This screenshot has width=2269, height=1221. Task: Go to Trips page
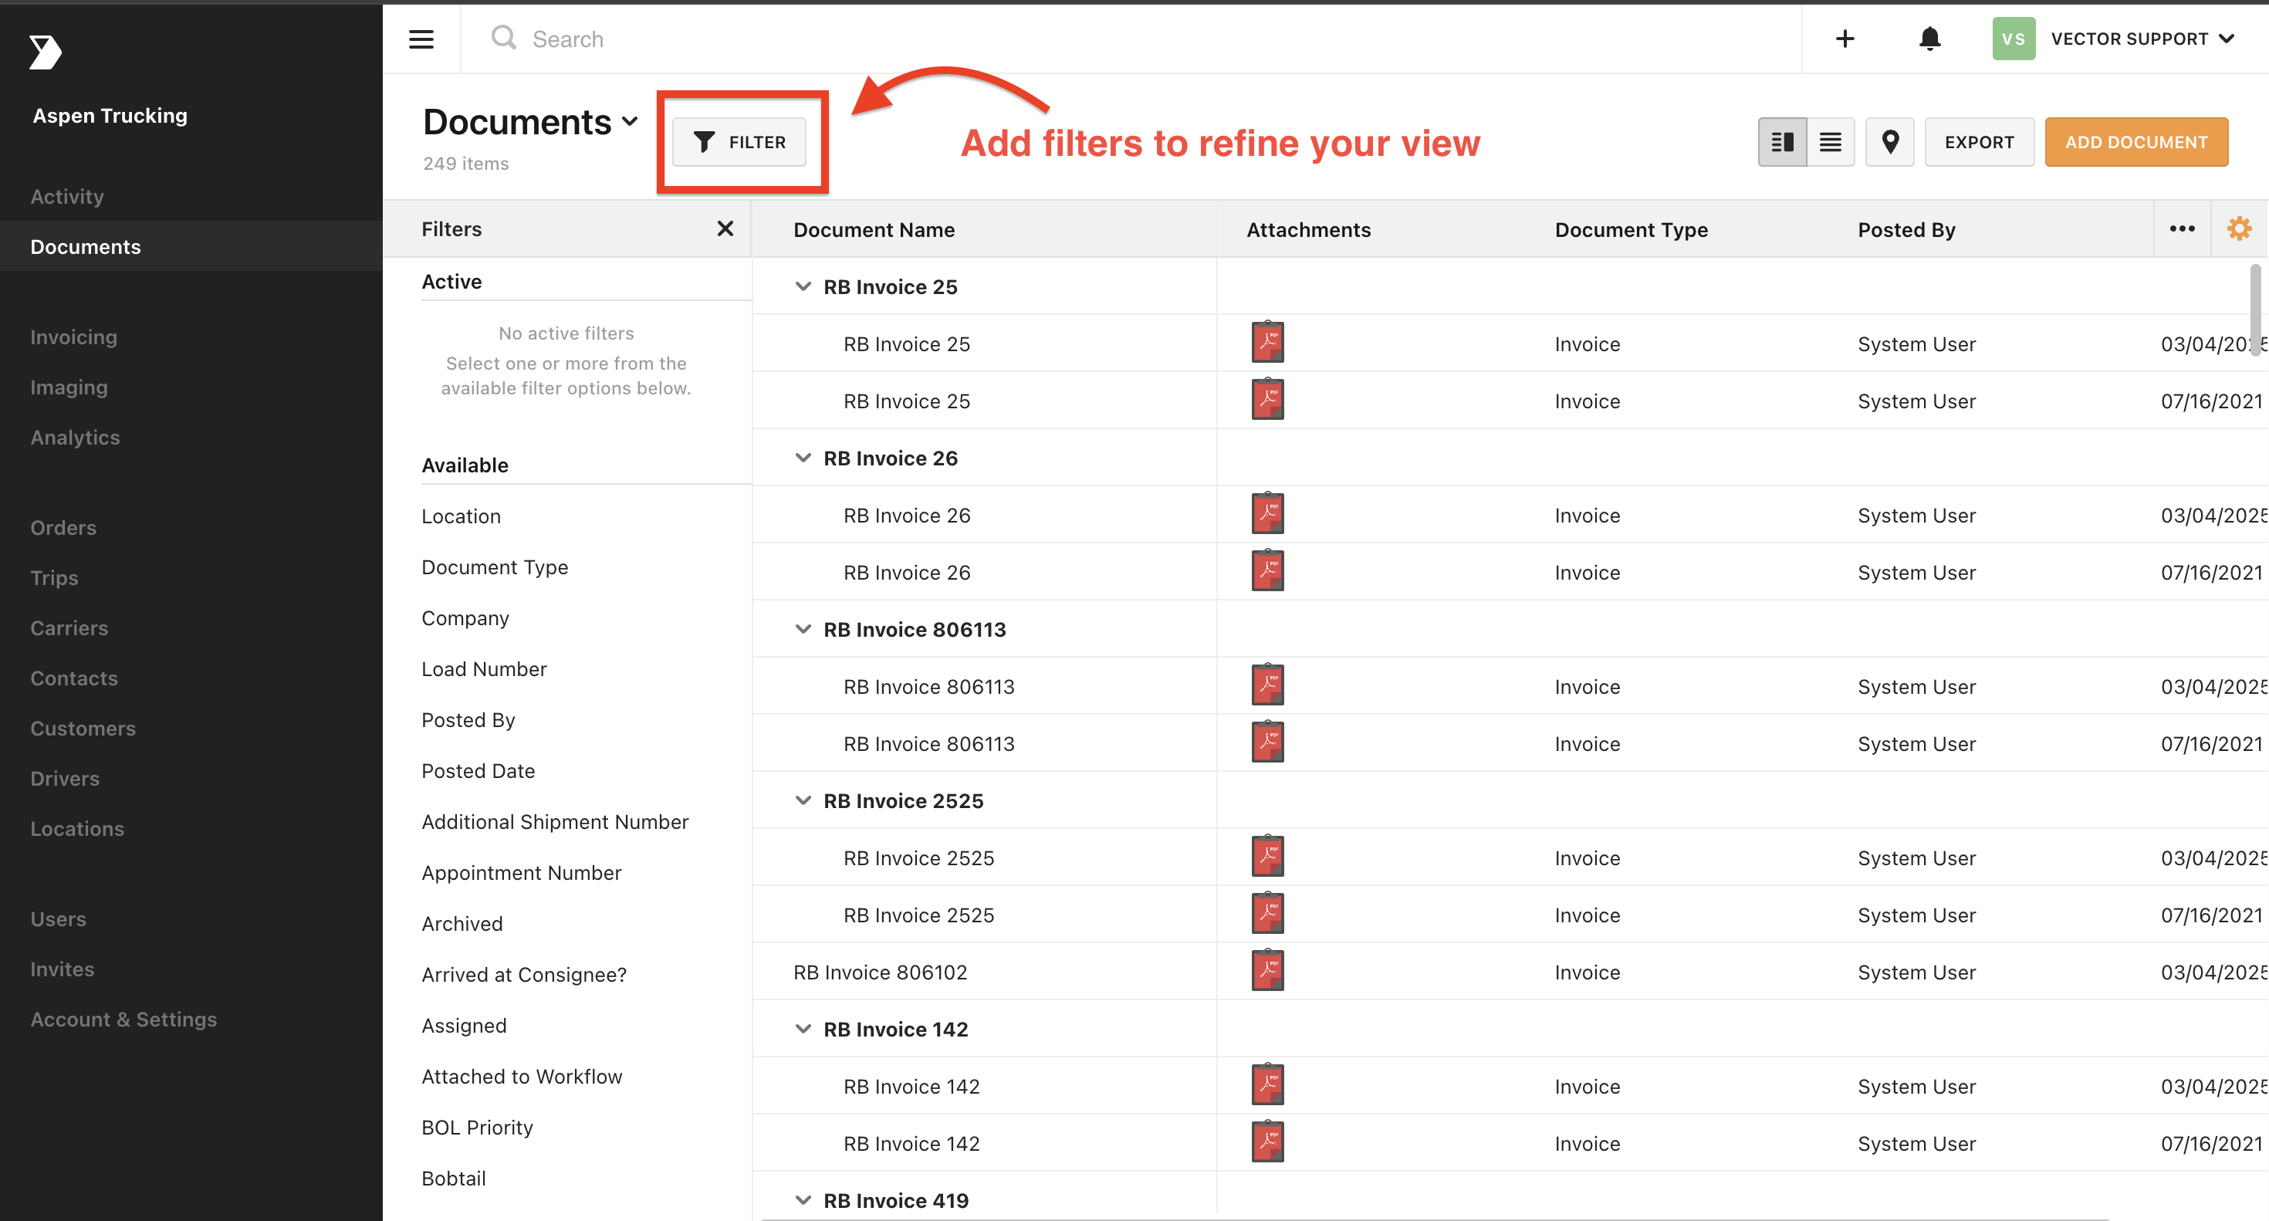54,578
